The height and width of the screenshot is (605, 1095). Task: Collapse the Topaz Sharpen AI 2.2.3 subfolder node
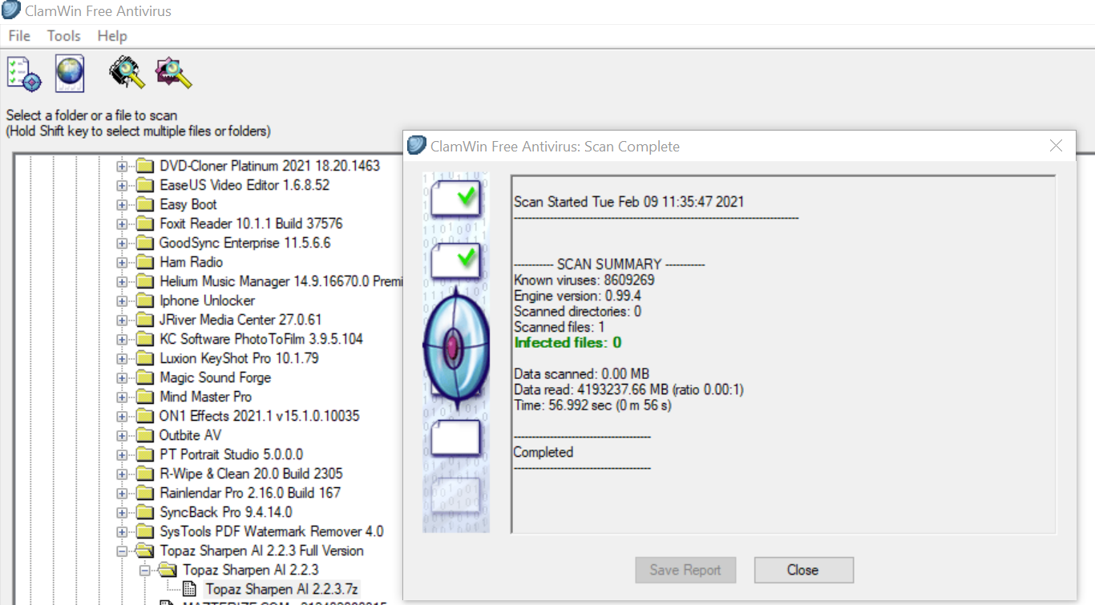[x=144, y=570]
